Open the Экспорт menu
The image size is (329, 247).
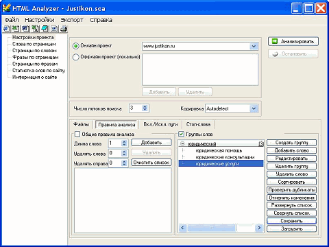coord(72,20)
